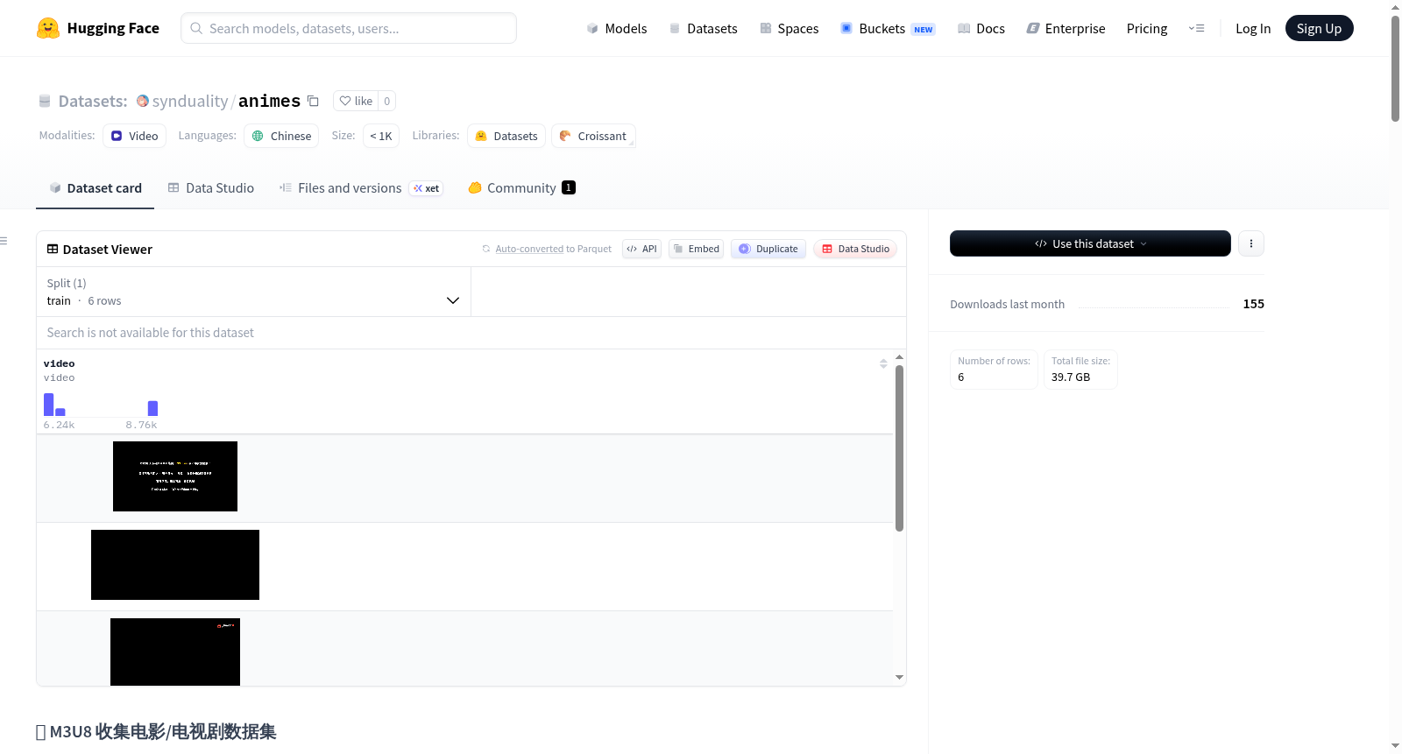This screenshot has width=1402, height=754.
Task: Open the Datasets nav item
Action: point(703,29)
